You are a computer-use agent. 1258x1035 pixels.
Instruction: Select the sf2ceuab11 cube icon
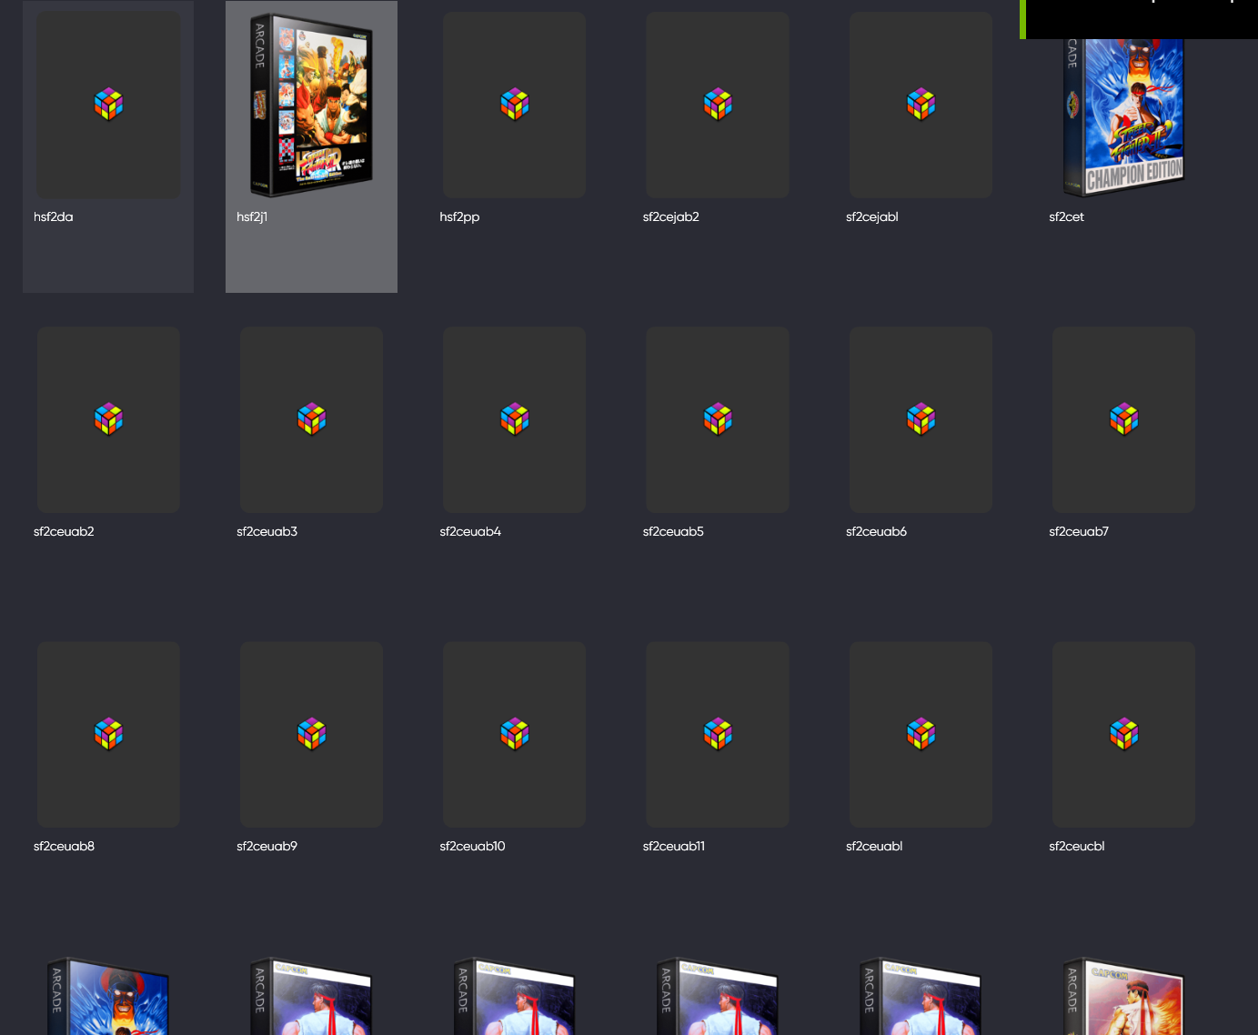pyautogui.click(x=718, y=734)
